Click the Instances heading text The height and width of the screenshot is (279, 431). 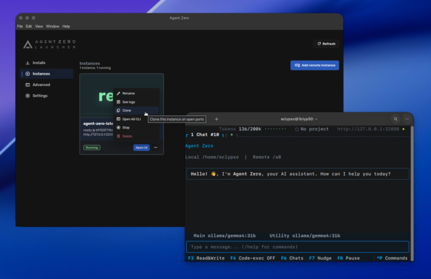(x=90, y=63)
